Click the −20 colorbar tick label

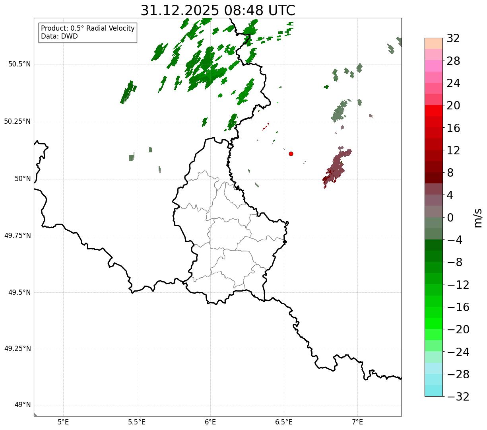458,330
